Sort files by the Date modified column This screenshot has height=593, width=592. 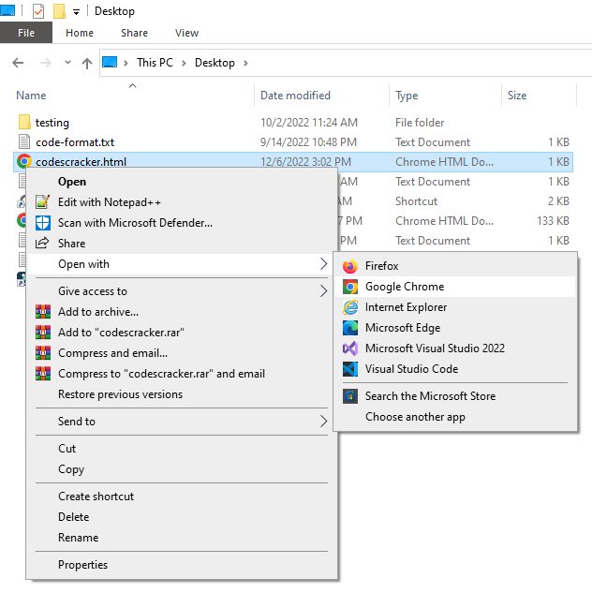pos(295,96)
